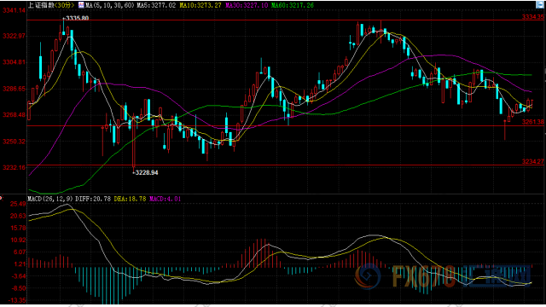Click the 3286.65 price axis label
Screen dimensions: 546x307
point(14,89)
